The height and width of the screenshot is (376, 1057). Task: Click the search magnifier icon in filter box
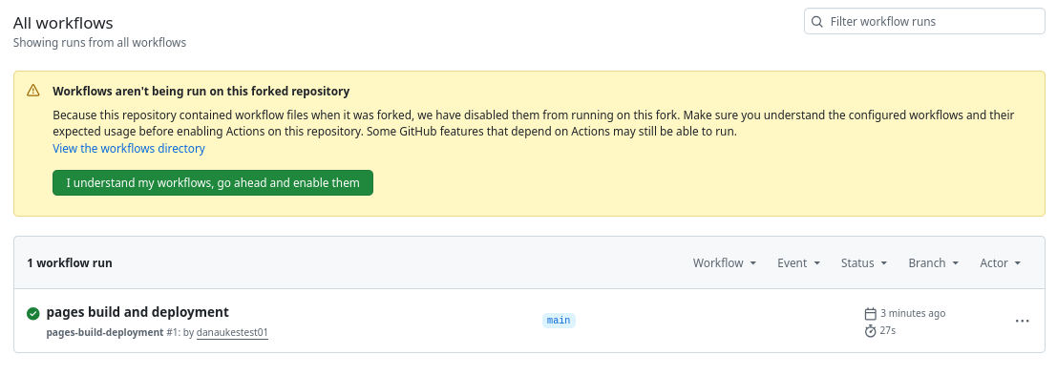tap(816, 22)
